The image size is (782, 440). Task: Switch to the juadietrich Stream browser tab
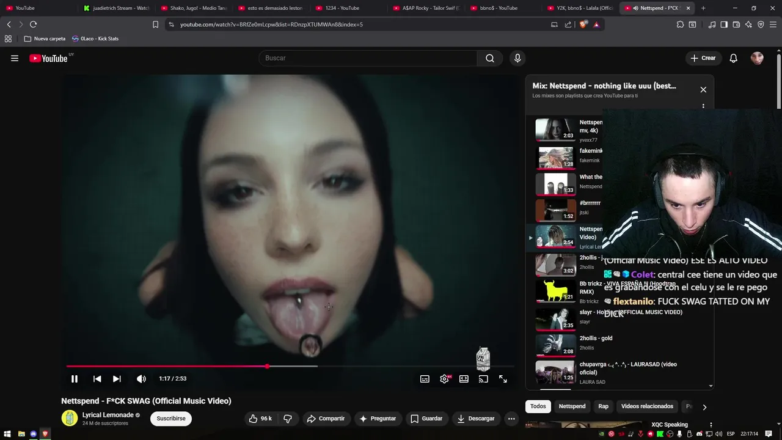(x=116, y=8)
